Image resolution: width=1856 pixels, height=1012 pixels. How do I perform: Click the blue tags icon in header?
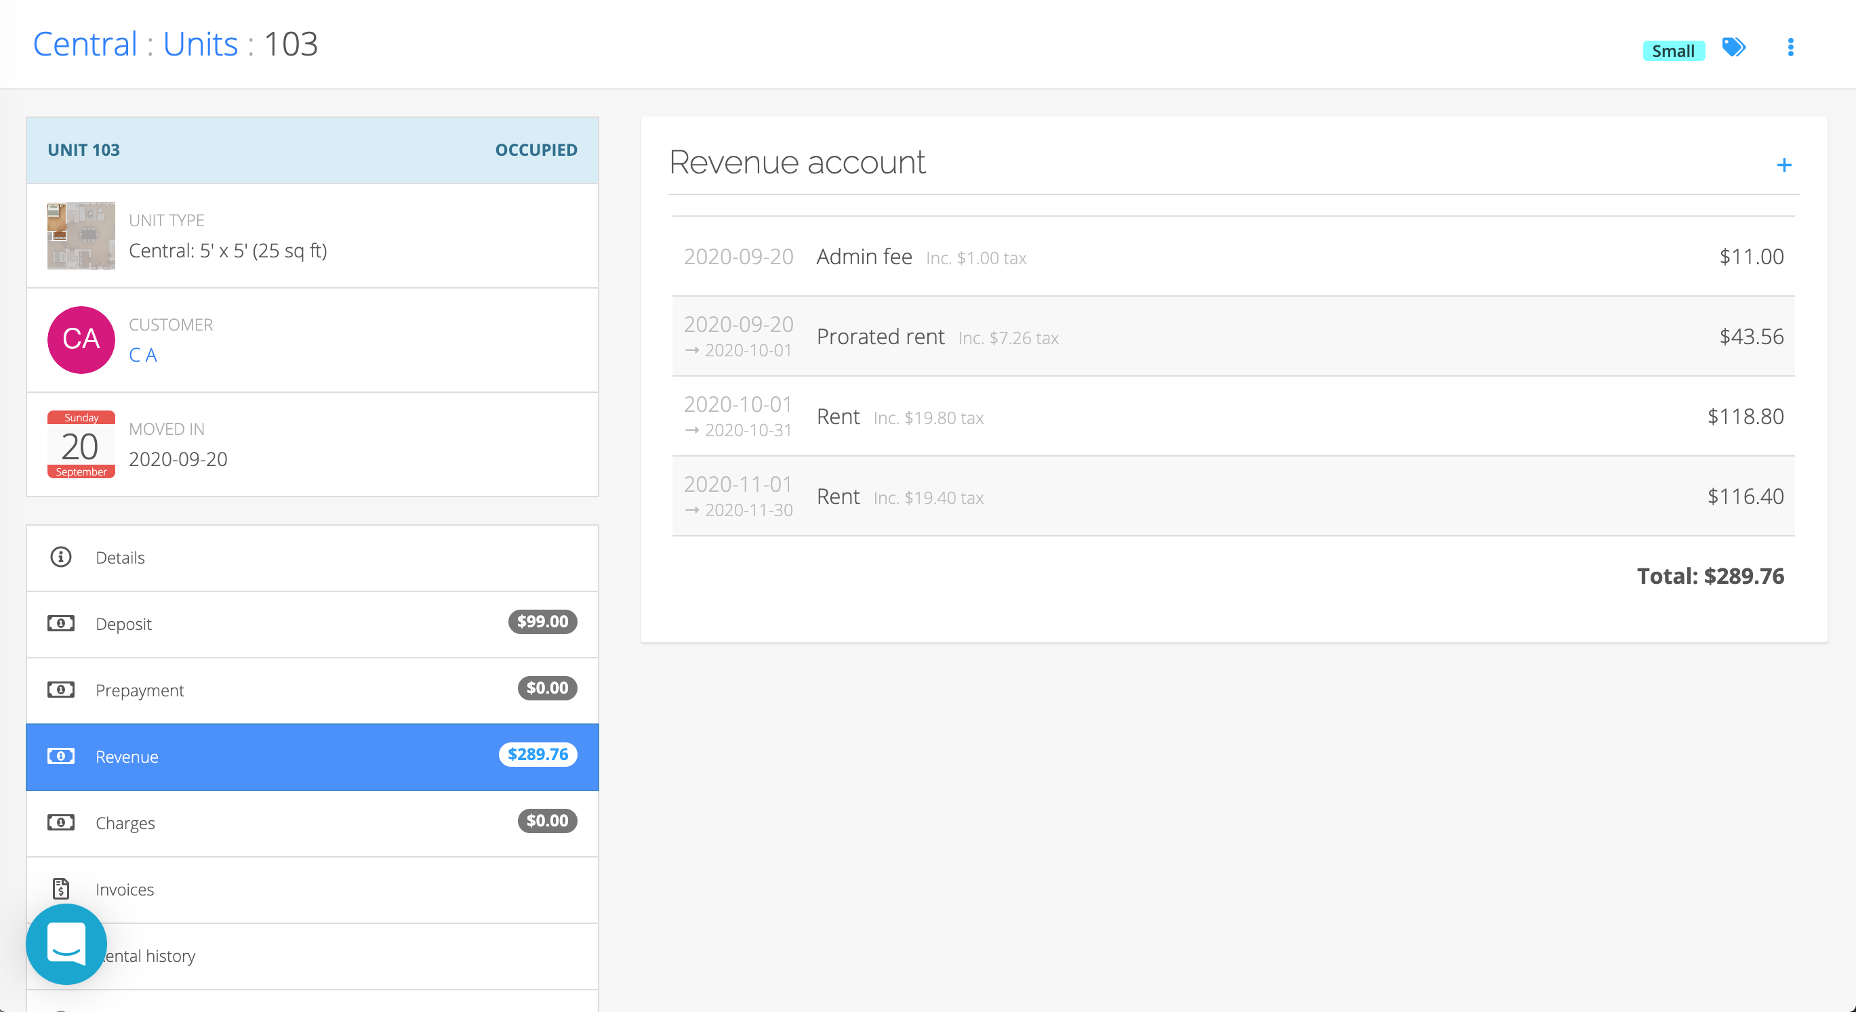coord(1733,47)
